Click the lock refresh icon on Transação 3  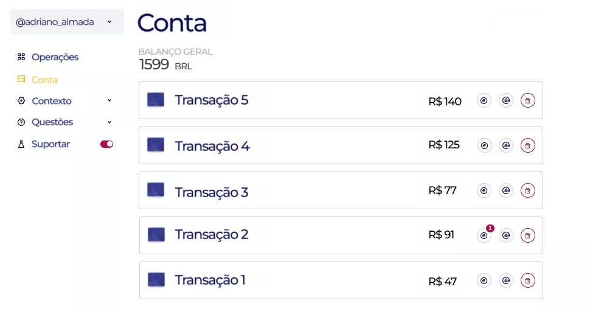506,190
